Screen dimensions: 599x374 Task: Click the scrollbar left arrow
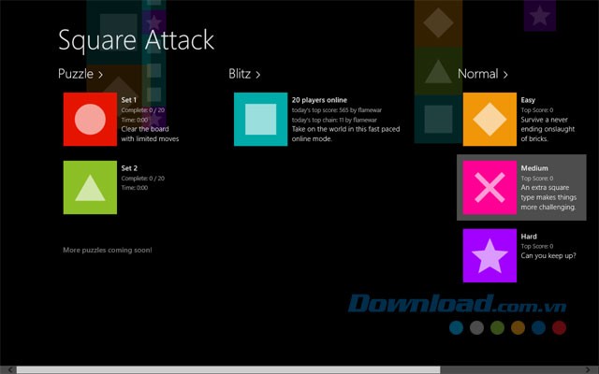click(x=5, y=369)
